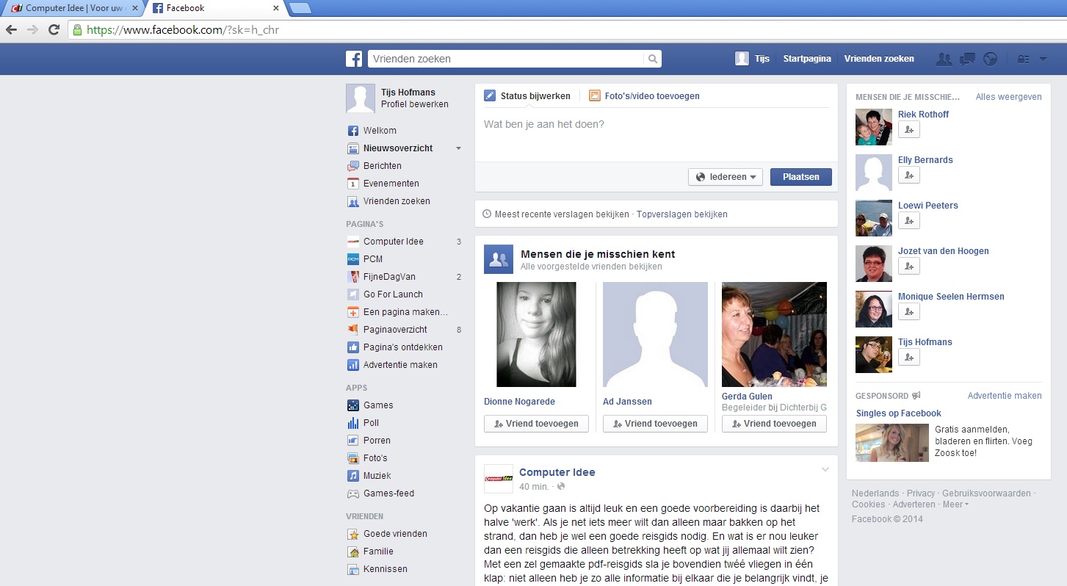This screenshot has width=1067, height=586.
Task: Click the browser forward arrow
Action: (32, 30)
